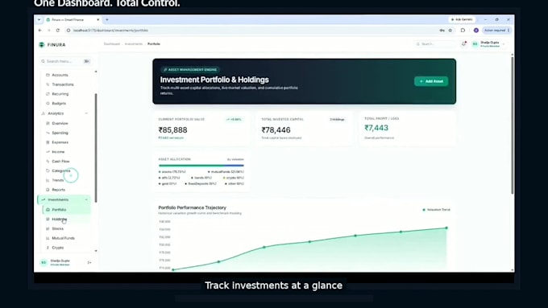Click the By Valuation label
Viewport: 548px width, 308px height.
point(235,159)
